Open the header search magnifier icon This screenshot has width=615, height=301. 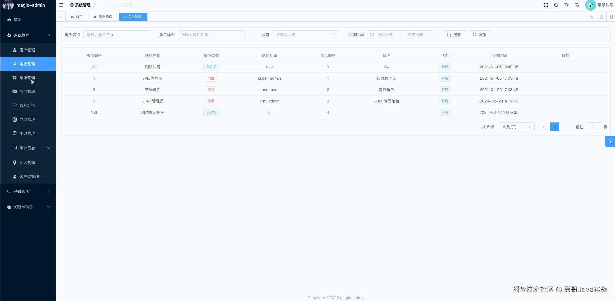(556, 5)
